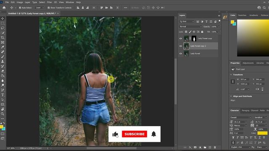Open the English: USA language dropdown
Screen dimensions: 269x151
(x=240, y=147)
